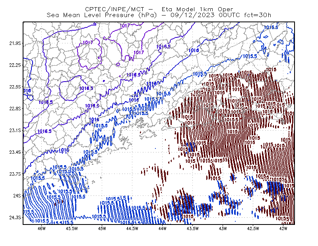This screenshot has height=246, width=318.
Task: Select the 23.1S latitude axis label
Action: tap(15, 130)
